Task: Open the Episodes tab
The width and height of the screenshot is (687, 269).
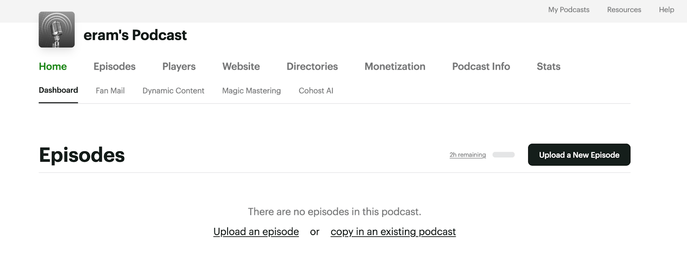Action: coord(115,66)
